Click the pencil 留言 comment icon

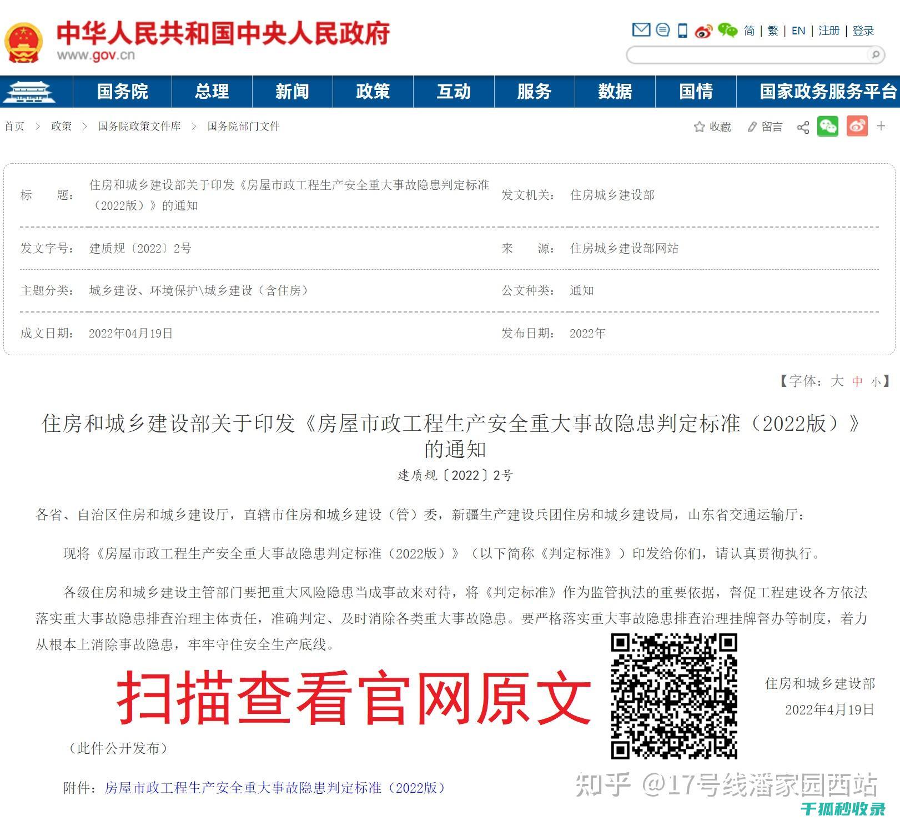pyautogui.click(x=752, y=127)
